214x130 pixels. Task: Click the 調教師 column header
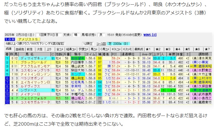point(201,54)
